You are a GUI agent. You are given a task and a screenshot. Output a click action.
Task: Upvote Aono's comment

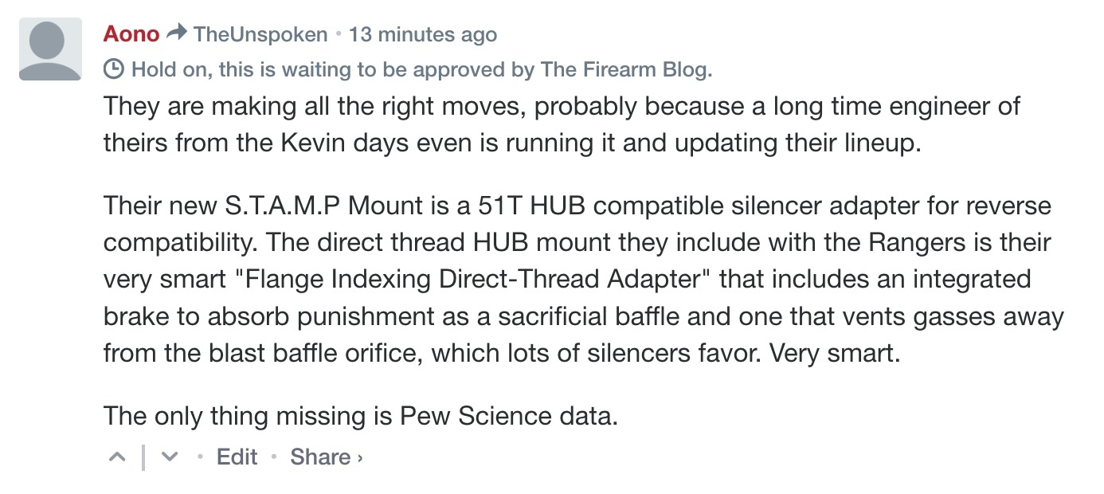click(x=116, y=457)
